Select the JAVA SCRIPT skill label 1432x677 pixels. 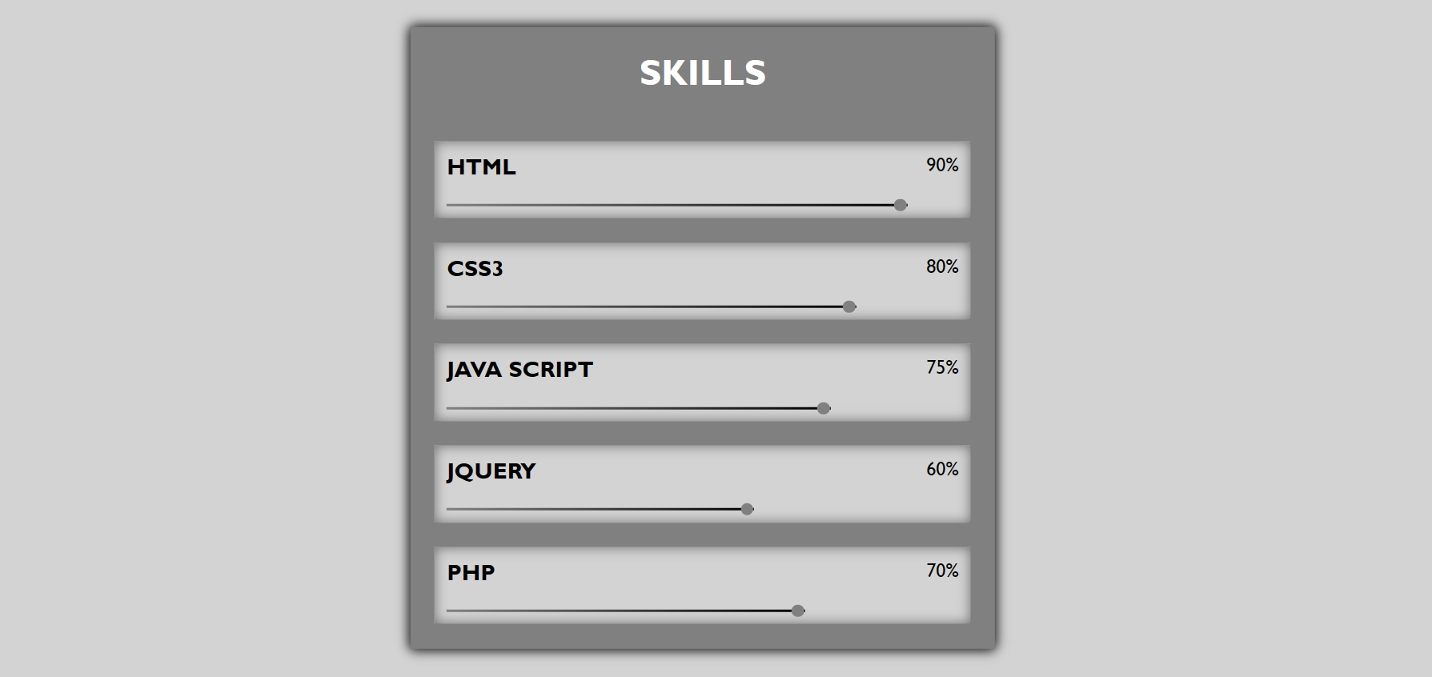519,370
